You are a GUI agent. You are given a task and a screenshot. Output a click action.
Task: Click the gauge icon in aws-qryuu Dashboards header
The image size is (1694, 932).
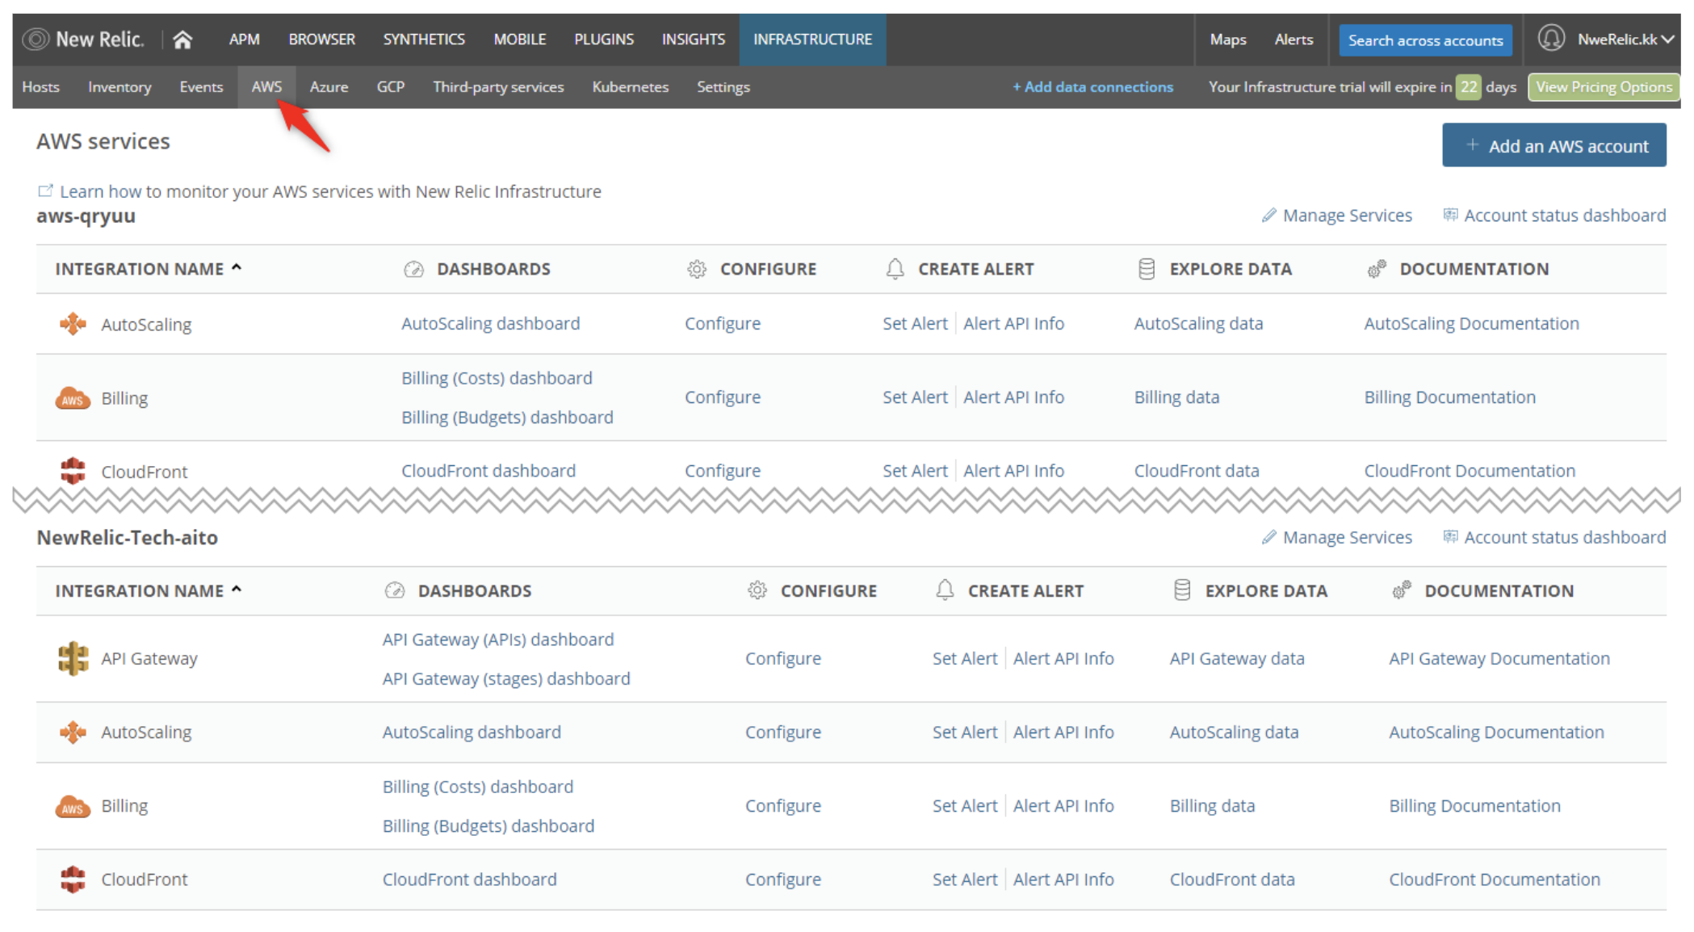(x=413, y=269)
